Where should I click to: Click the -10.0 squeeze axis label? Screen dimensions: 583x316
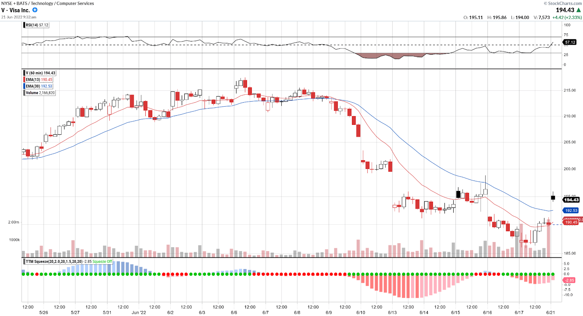point(568,295)
